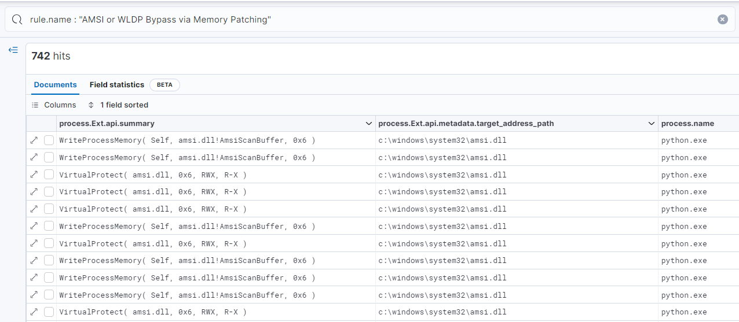Click the magnifying glass search icon

tap(17, 20)
